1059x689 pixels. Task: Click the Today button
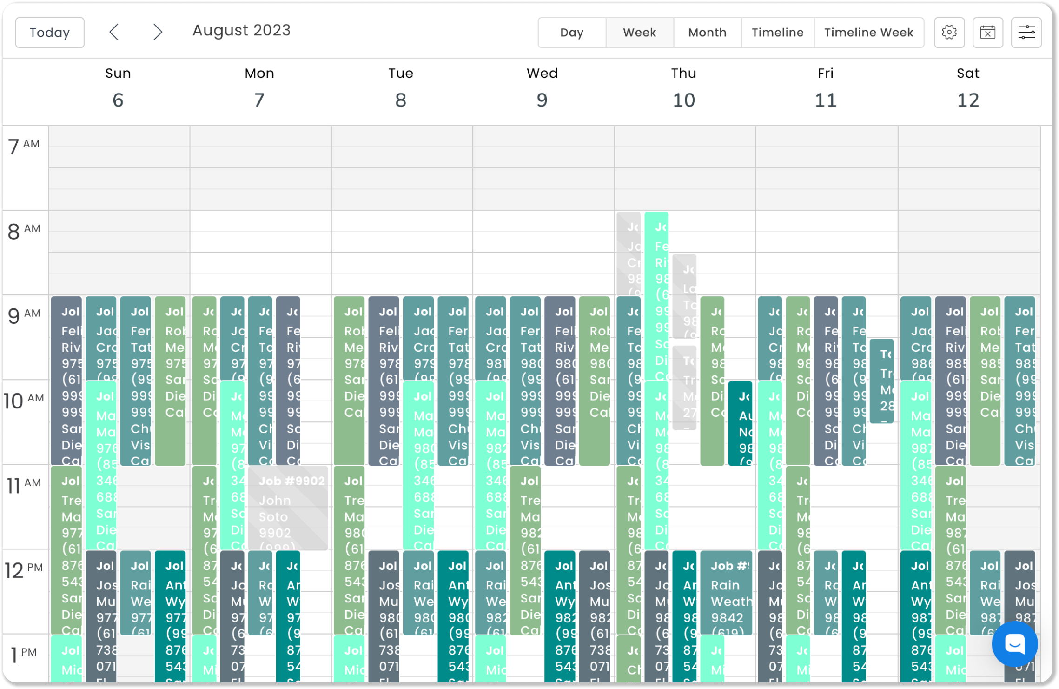pyautogui.click(x=50, y=33)
